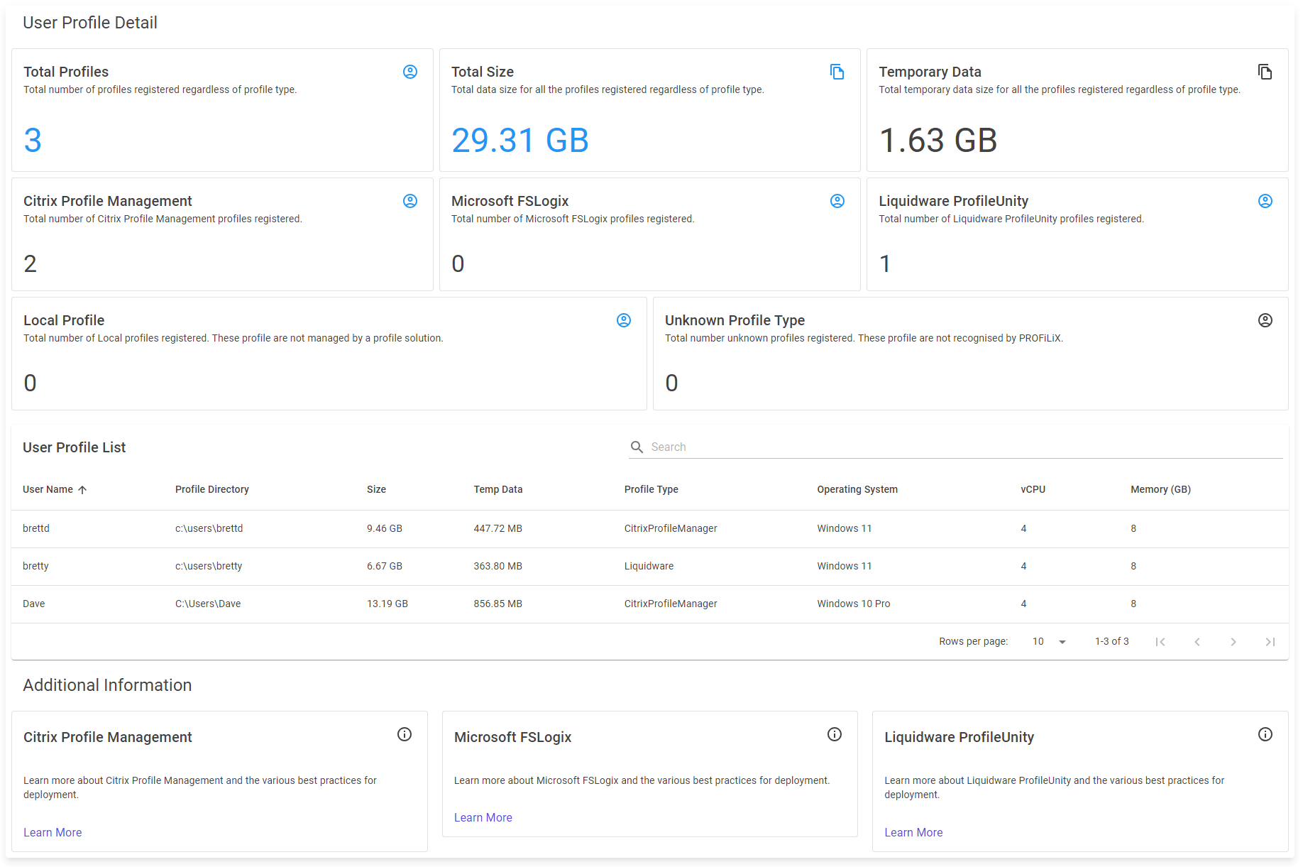Open Learn More for Microsoft FSLogix
The width and height of the screenshot is (1303, 867).
pos(483,817)
